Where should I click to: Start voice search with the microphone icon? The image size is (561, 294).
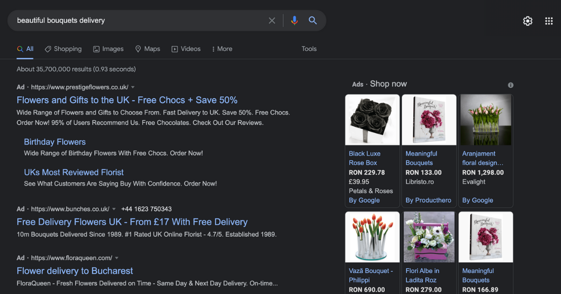(294, 21)
